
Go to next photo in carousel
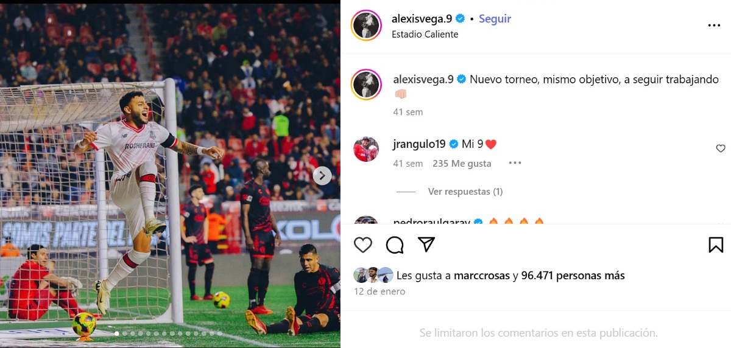coord(322,176)
